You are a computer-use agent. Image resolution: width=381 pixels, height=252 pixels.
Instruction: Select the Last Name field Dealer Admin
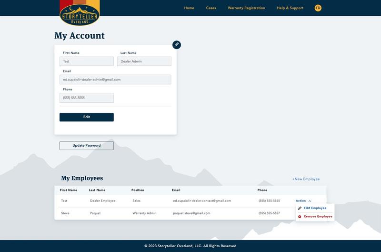coord(144,61)
